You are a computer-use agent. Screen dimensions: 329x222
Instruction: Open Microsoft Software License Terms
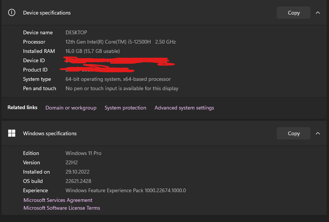point(62,208)
